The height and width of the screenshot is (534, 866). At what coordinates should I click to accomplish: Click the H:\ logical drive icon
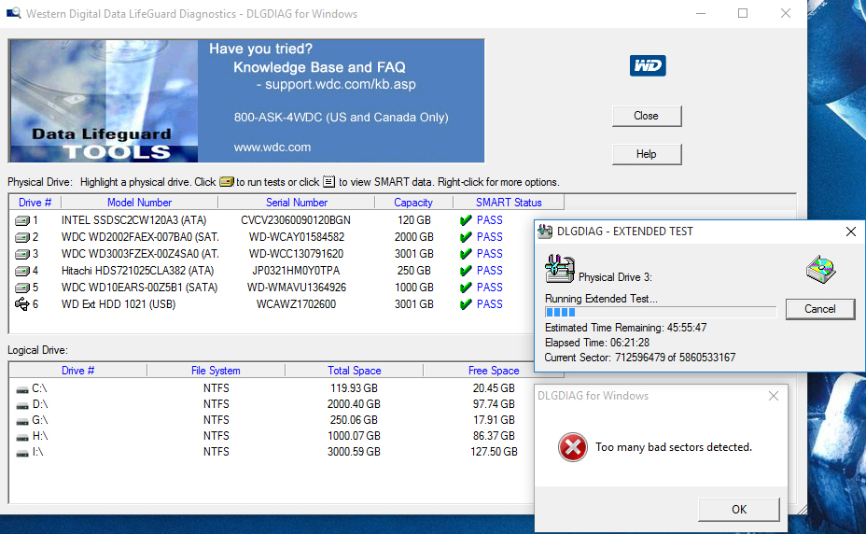click(x=22, y=437)
